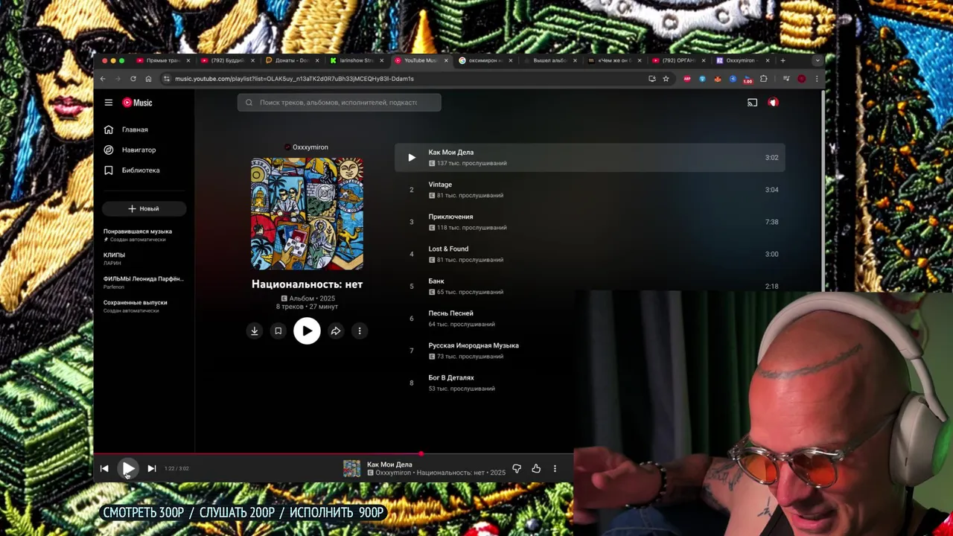Save album to library
Viewport: 953px width, 536px height.
(x=278, y=331)
